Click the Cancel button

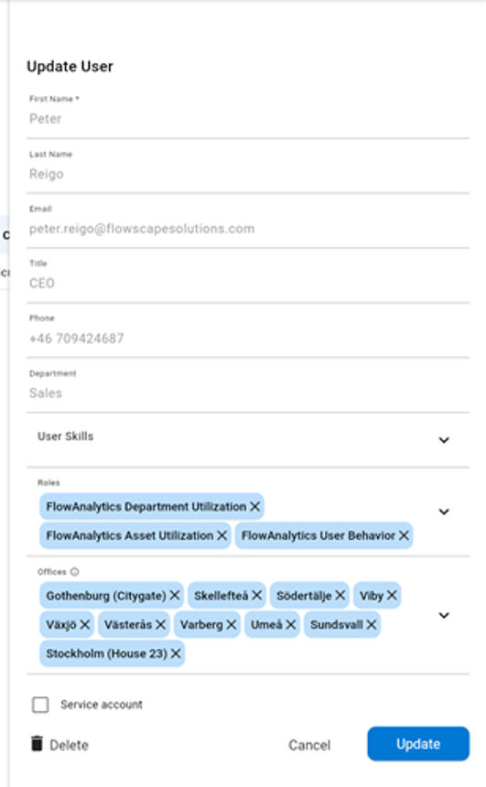pos(309,745)
